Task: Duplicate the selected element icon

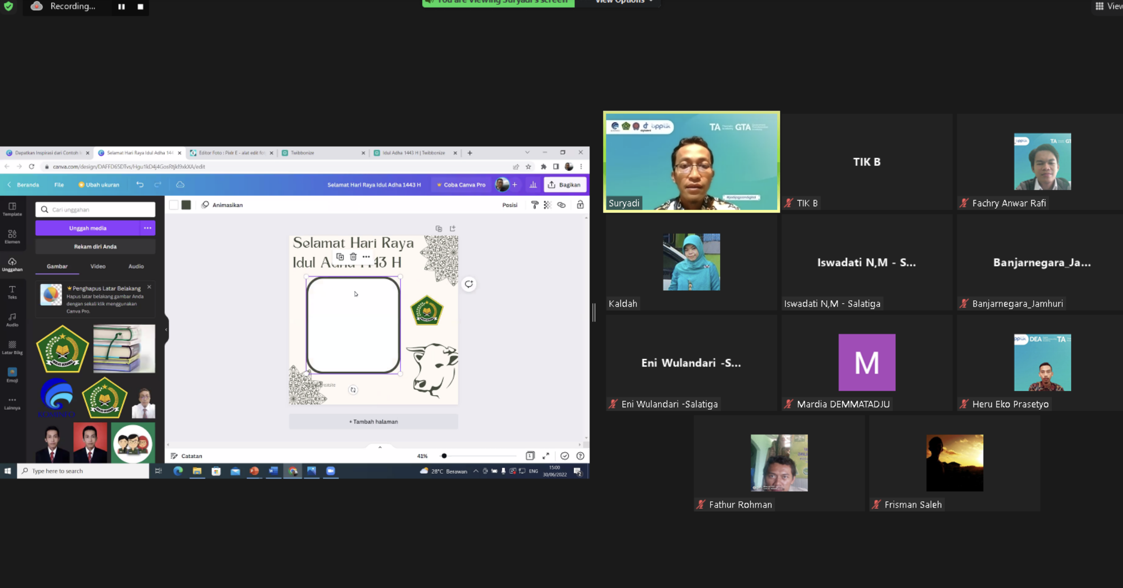Action: pos(340,257)
